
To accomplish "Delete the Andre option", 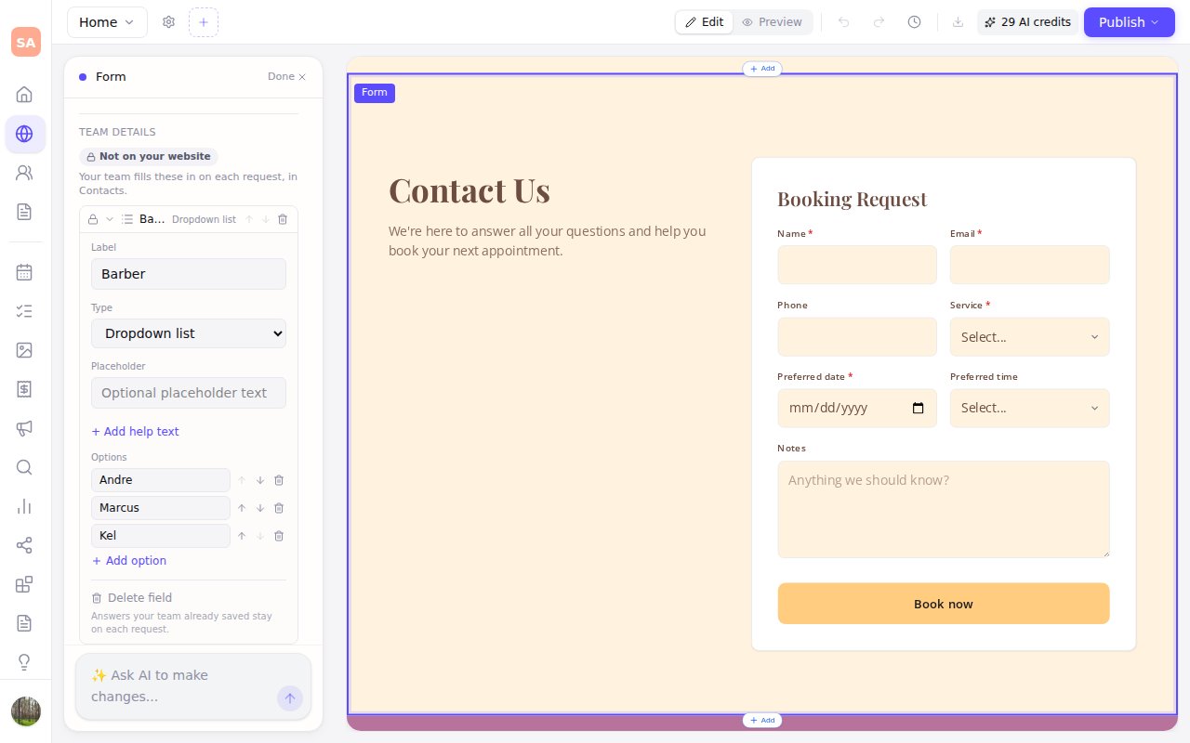I will 279,480.
